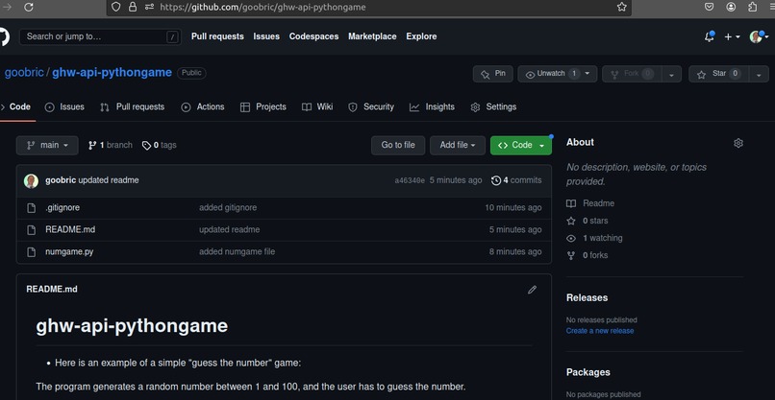Click Create a new release link

[600, 331]
